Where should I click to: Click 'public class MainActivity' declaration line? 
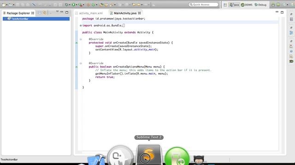coord(118,33)
